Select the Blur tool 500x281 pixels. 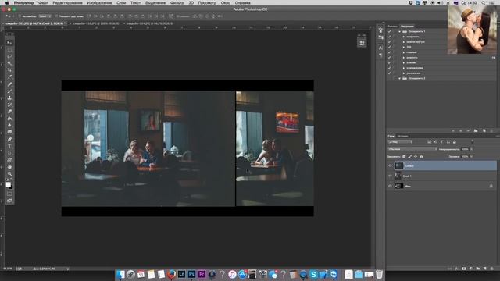(x=9, y=125)
